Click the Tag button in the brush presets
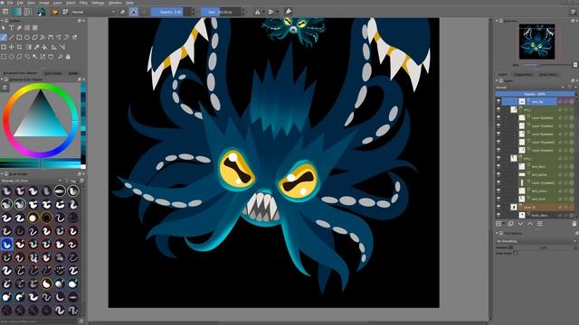This screenshot has height=325, width=579. point(73,181)
